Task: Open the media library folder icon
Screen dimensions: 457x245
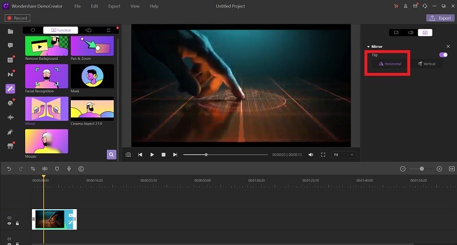Action: tap(10, 31)
